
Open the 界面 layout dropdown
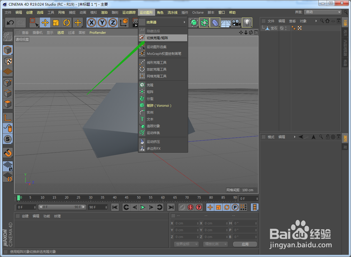point(323,12)
